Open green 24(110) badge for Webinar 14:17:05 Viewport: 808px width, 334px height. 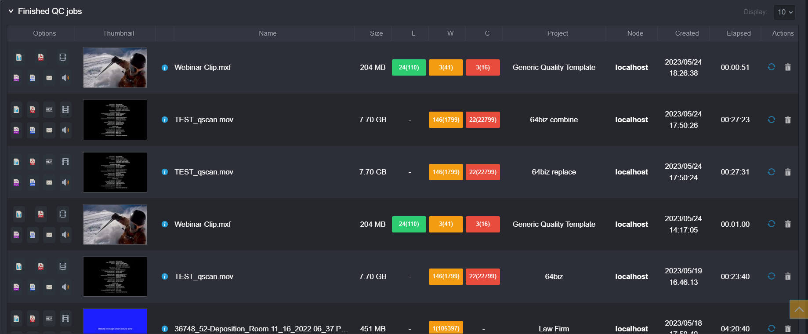(x=409, y=224)
